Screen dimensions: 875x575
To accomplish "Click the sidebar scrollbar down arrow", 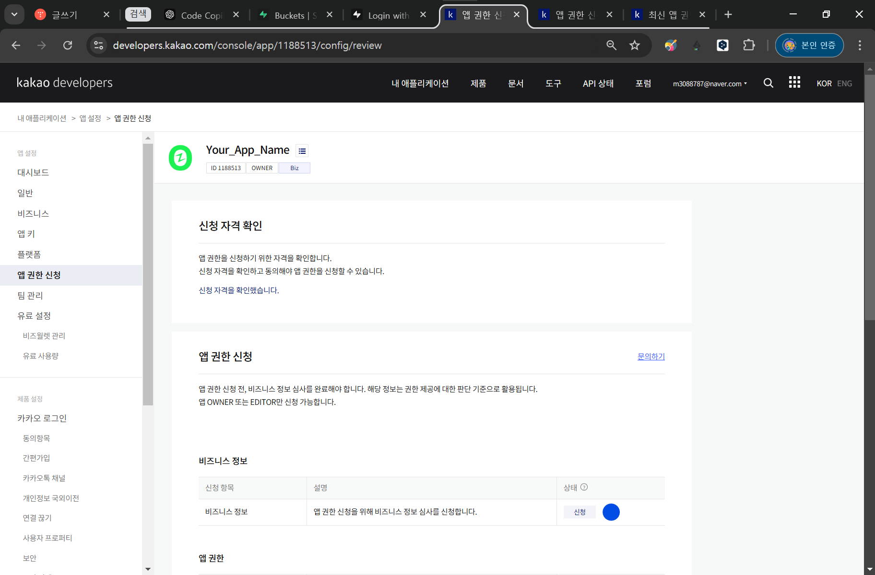I will (x=148, y=569).
